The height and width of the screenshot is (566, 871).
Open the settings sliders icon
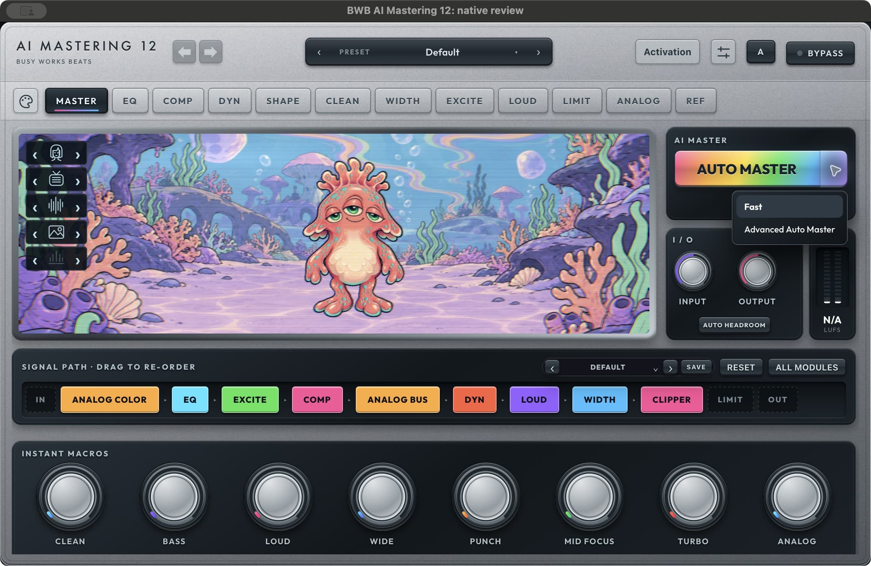(x=723, y=52)
